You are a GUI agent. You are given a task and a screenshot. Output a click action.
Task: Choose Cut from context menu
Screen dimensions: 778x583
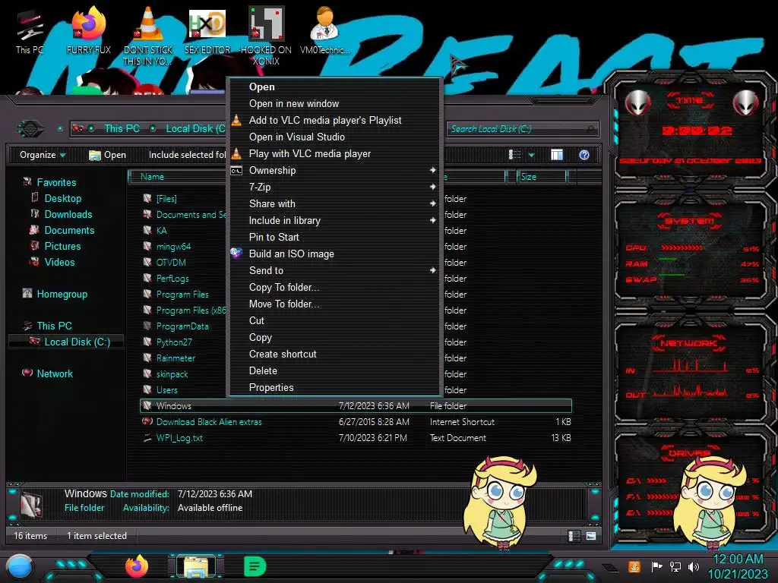tap(335, 321)
